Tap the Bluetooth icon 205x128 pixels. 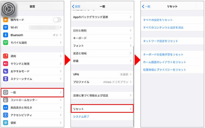tap(5, 35)
